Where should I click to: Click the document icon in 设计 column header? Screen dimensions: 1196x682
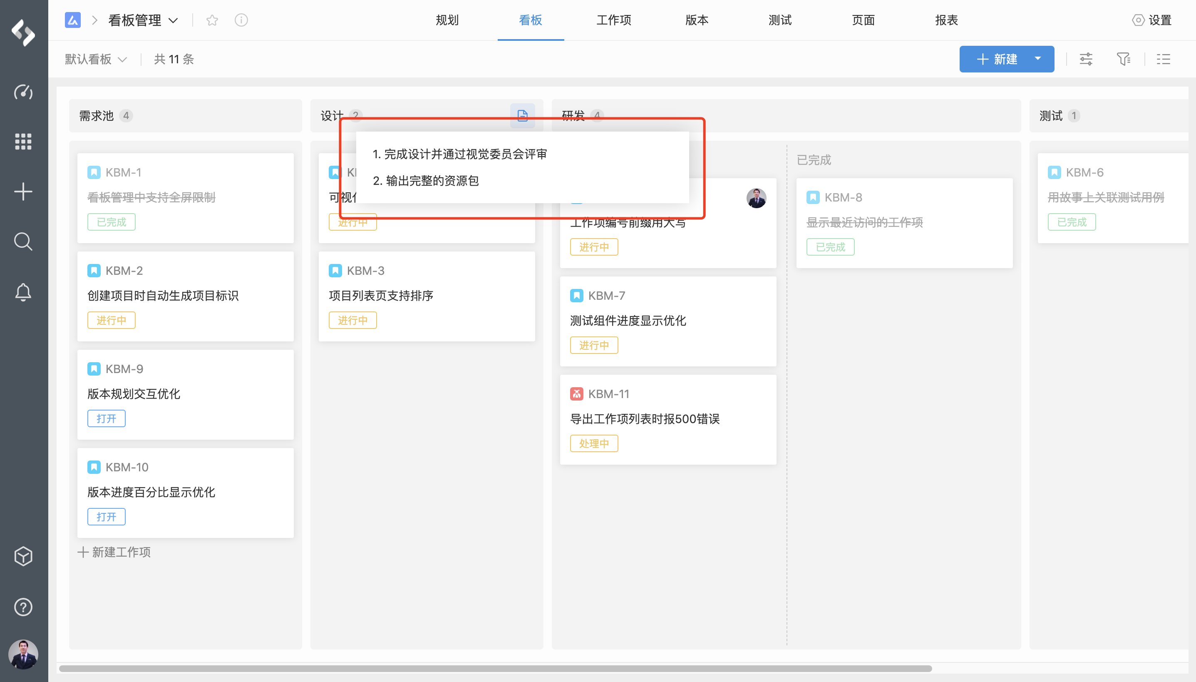[522, 115]
